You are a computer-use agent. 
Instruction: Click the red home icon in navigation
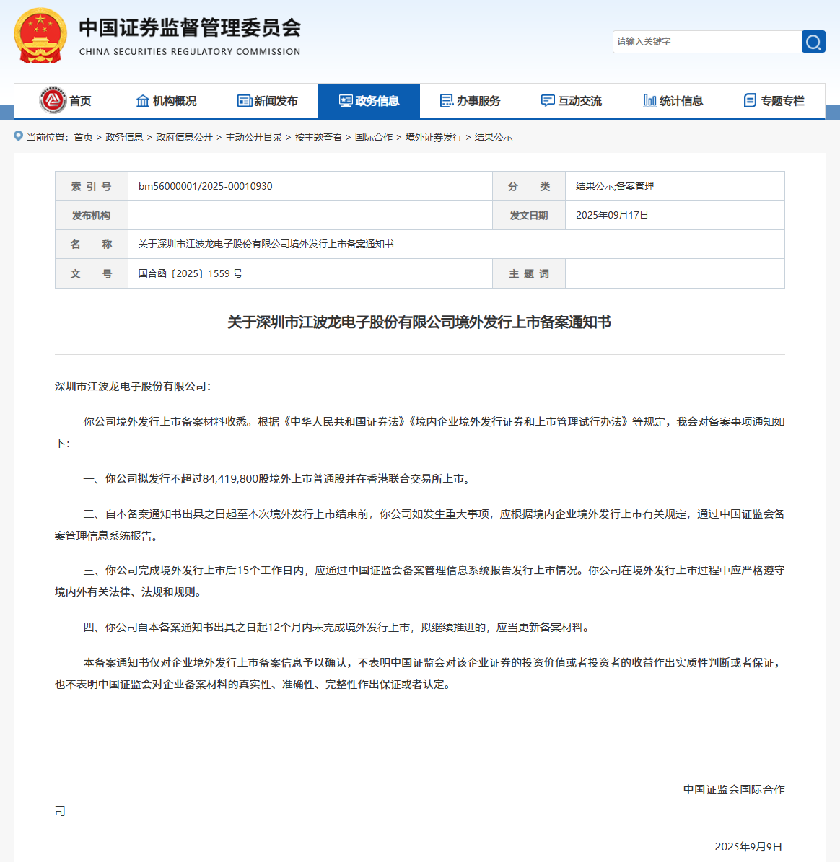(x=53, y=100)
